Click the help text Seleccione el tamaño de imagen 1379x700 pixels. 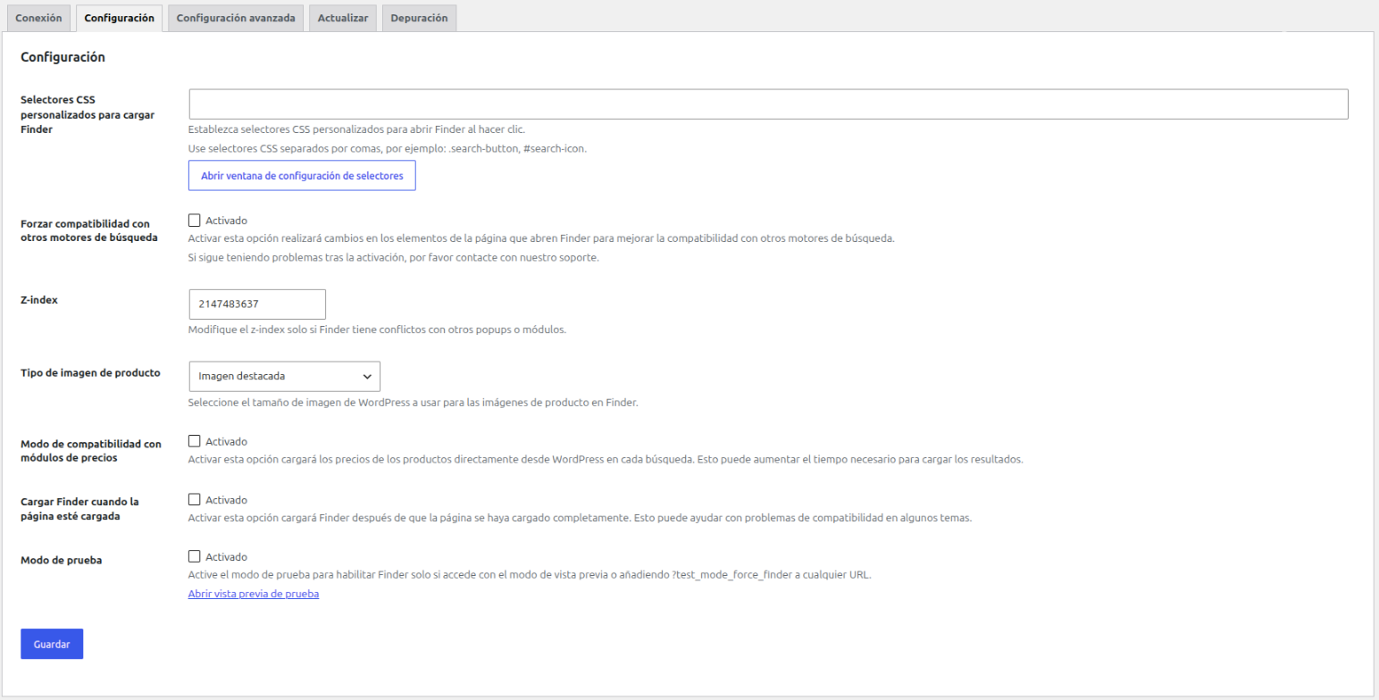pyautogui.click(x=414, y=403)
